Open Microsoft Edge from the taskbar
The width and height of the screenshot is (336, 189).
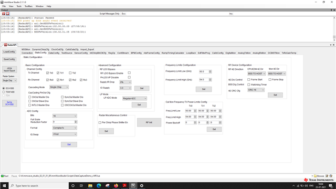pos(99,185)
